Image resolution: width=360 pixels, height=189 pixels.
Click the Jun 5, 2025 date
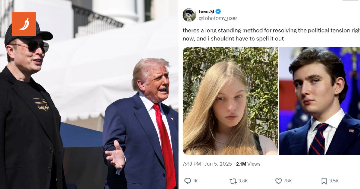pyautogui.click(x=219, y=164)
